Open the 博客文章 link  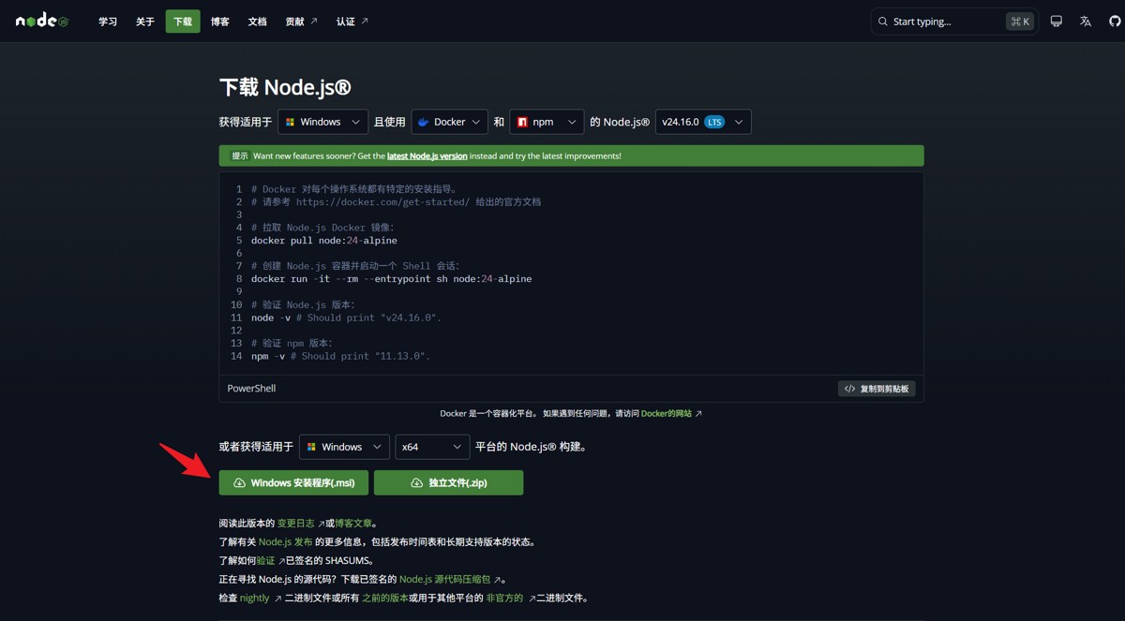click(x=353, y=524)
